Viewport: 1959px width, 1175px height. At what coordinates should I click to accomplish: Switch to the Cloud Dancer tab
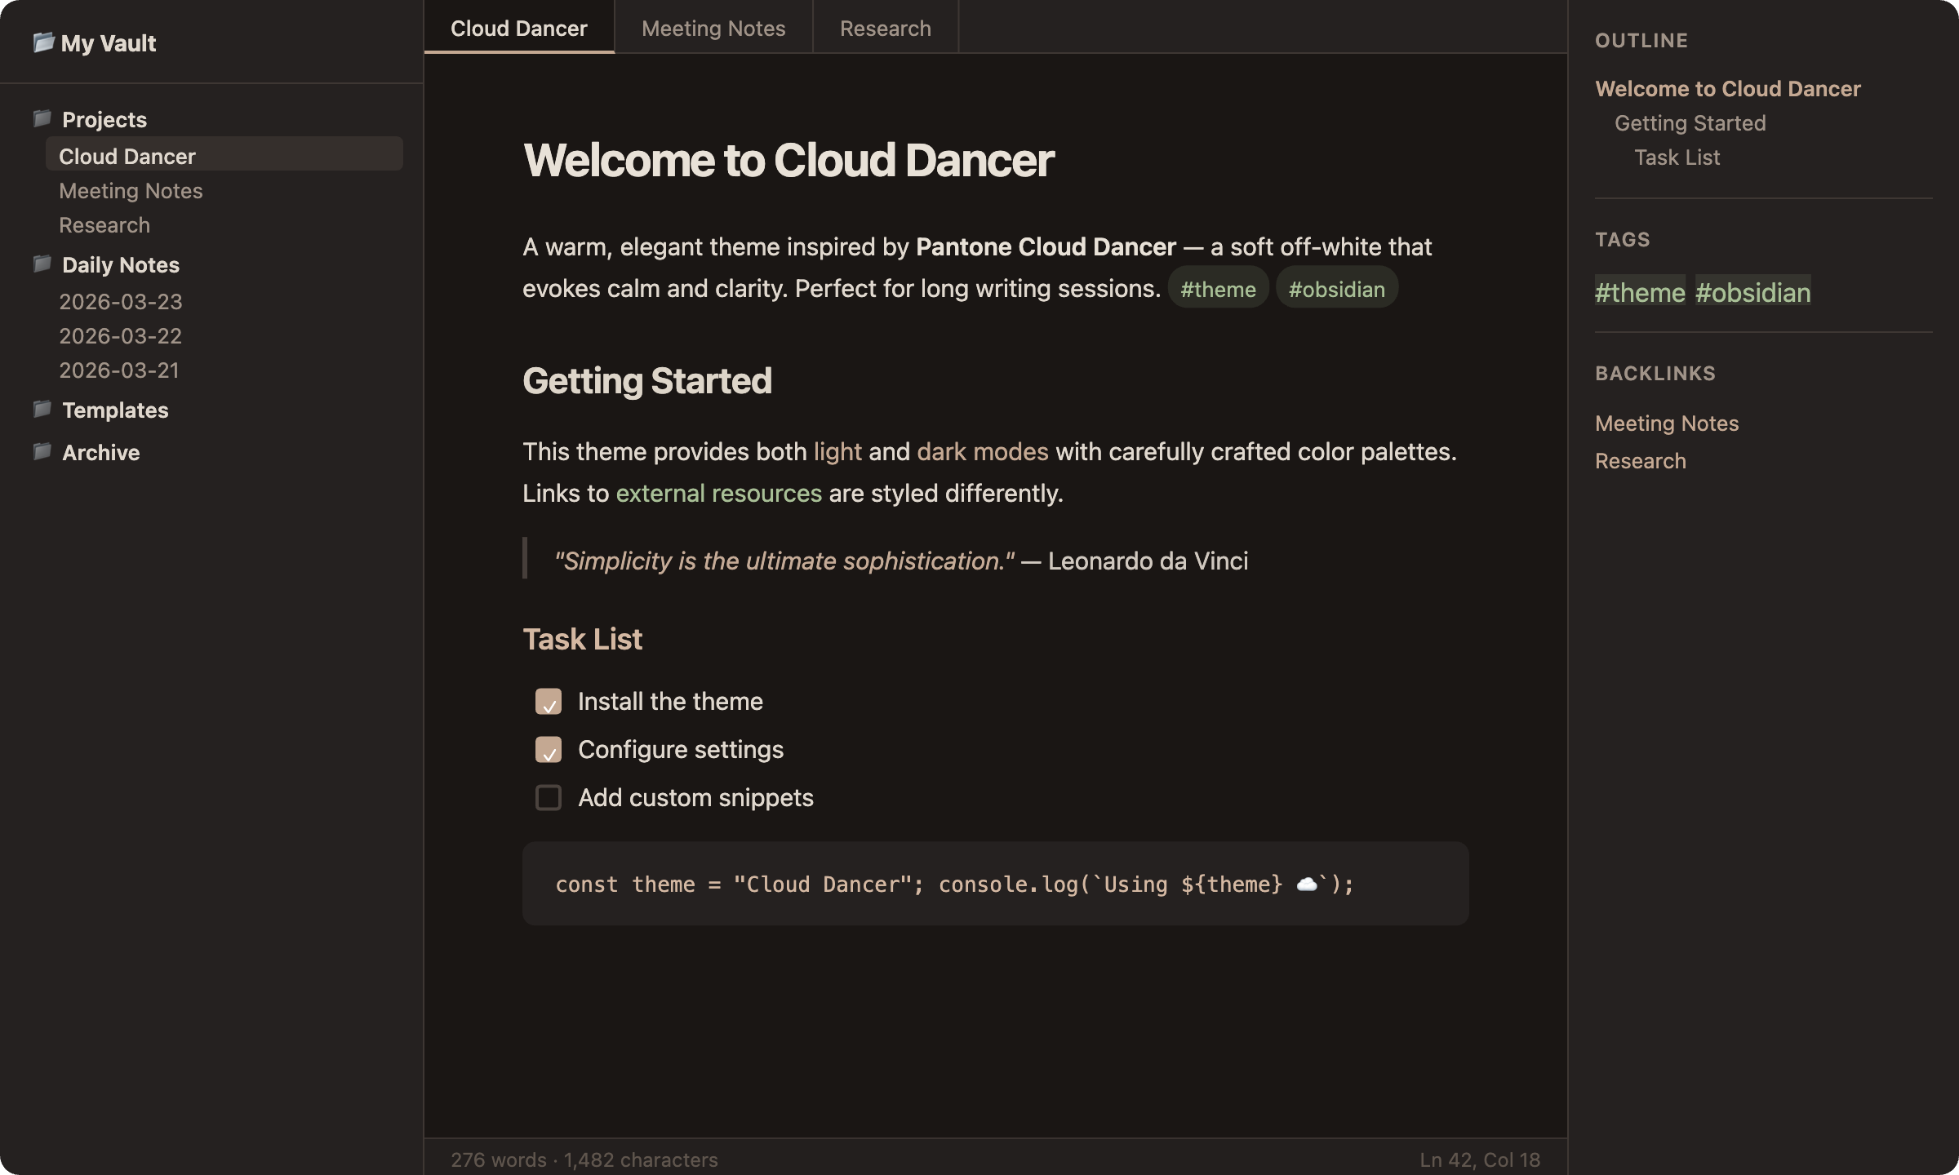pos(519,28)
